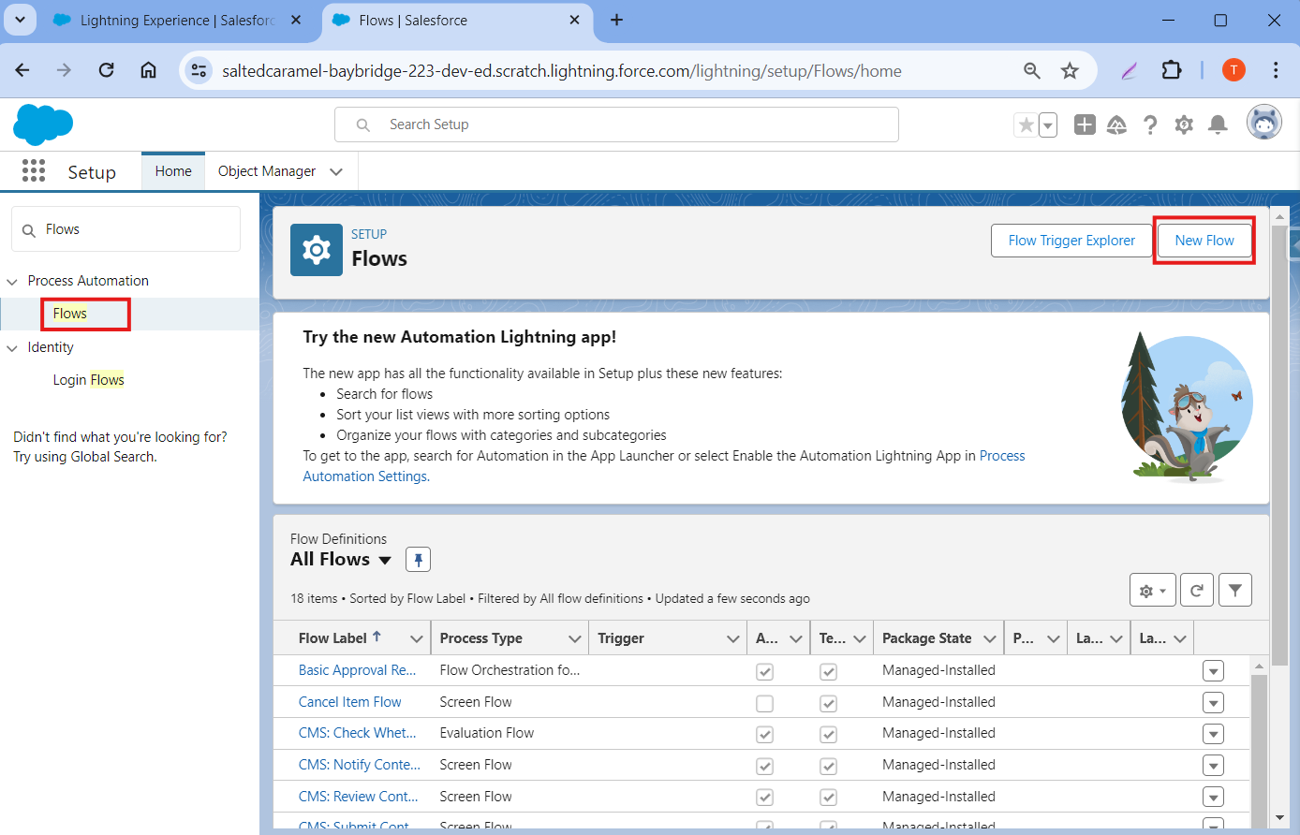
Task: Open site information icon in address bar
Action: pos(199,70)
